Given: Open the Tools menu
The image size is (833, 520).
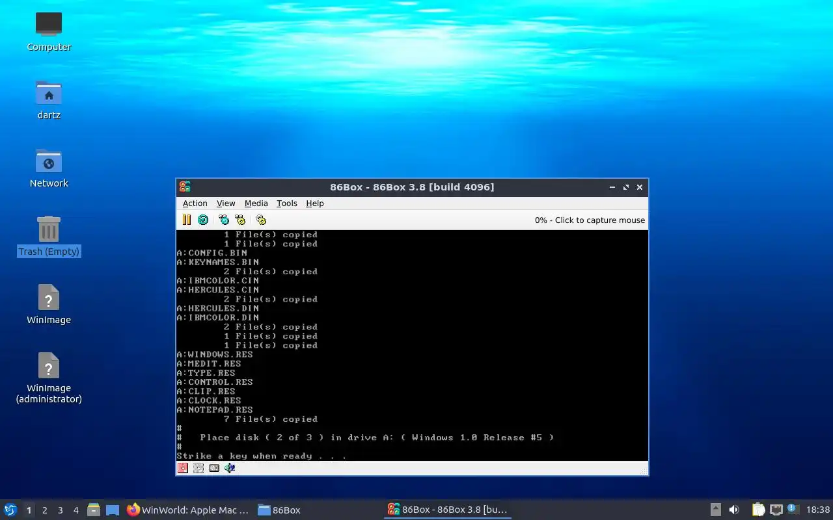Looking at the screenshot, I should (x=286, y=203).
